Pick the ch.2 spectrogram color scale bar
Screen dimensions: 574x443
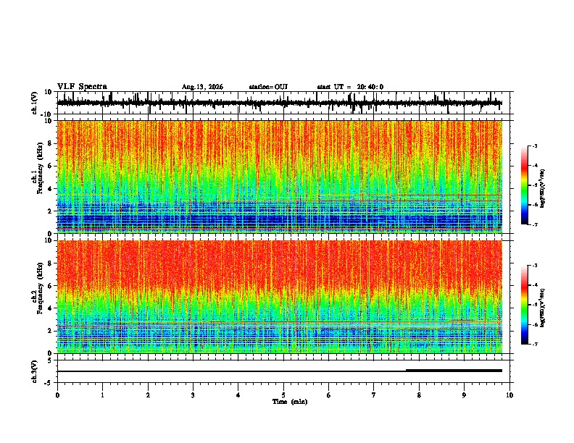click(524, 305)
